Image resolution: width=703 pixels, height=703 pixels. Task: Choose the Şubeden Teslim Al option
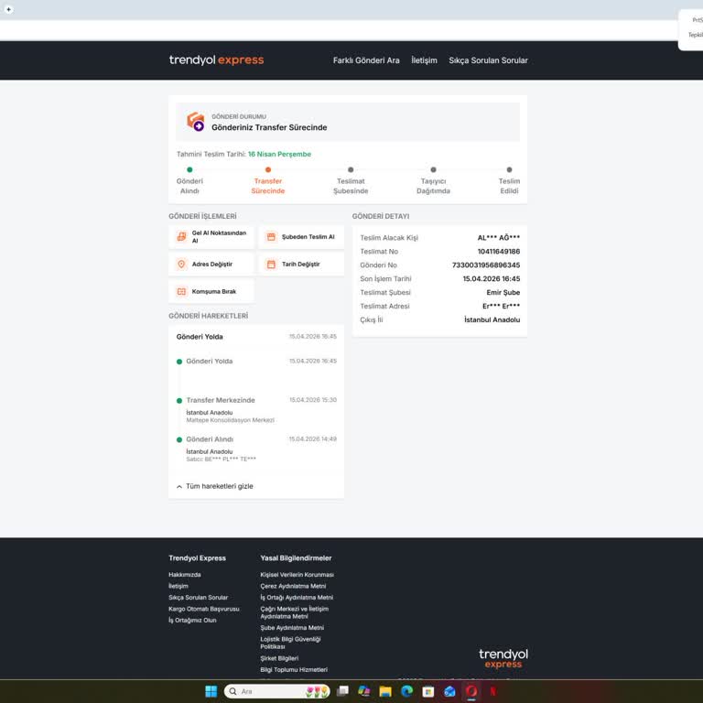coord(301,237)
